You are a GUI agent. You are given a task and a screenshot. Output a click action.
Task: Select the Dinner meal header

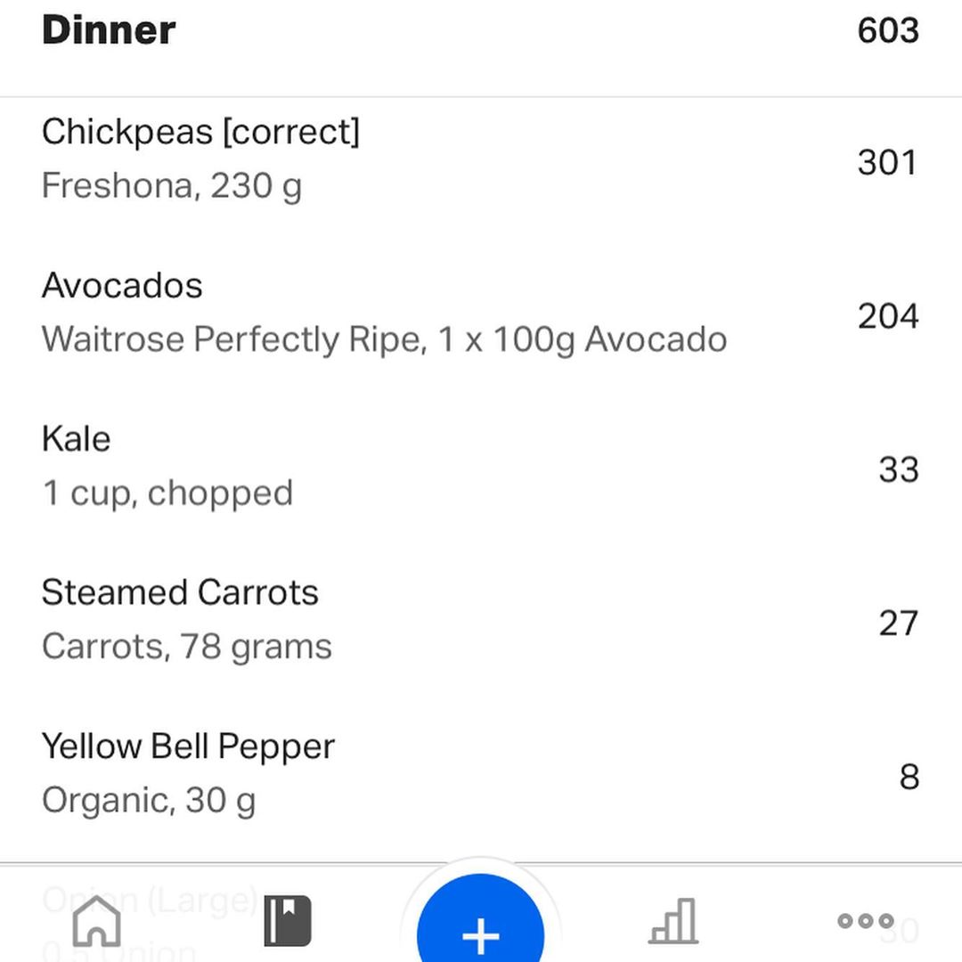[x=109, y=29]
